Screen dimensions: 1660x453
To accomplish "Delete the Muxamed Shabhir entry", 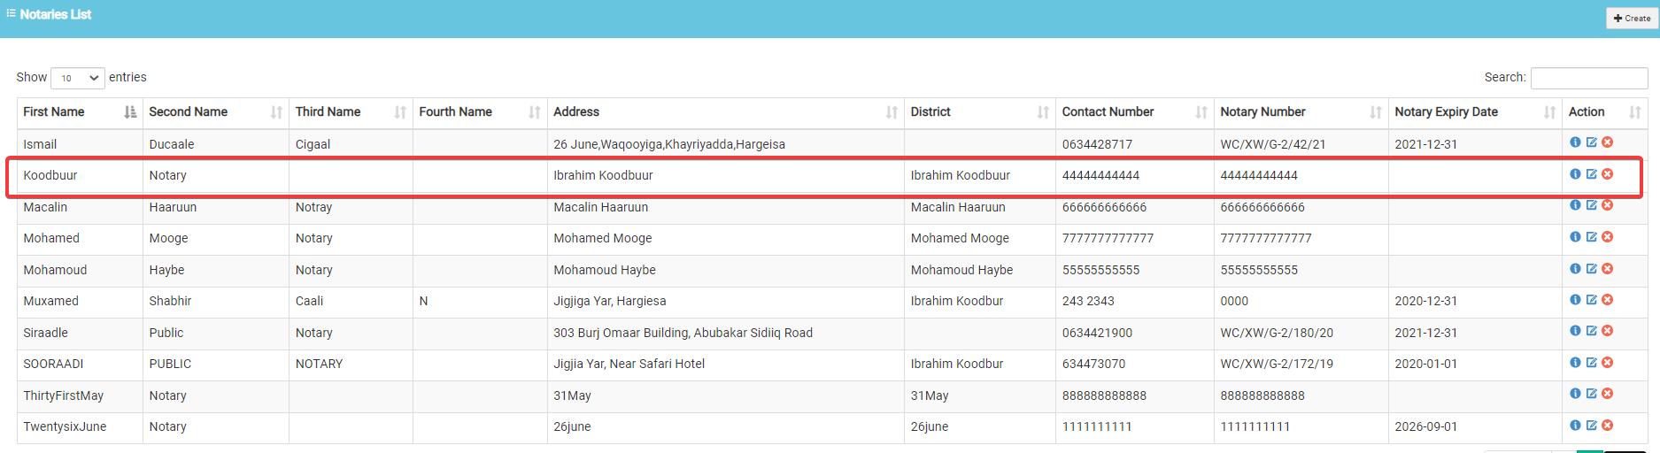I will coord(1607,300).
